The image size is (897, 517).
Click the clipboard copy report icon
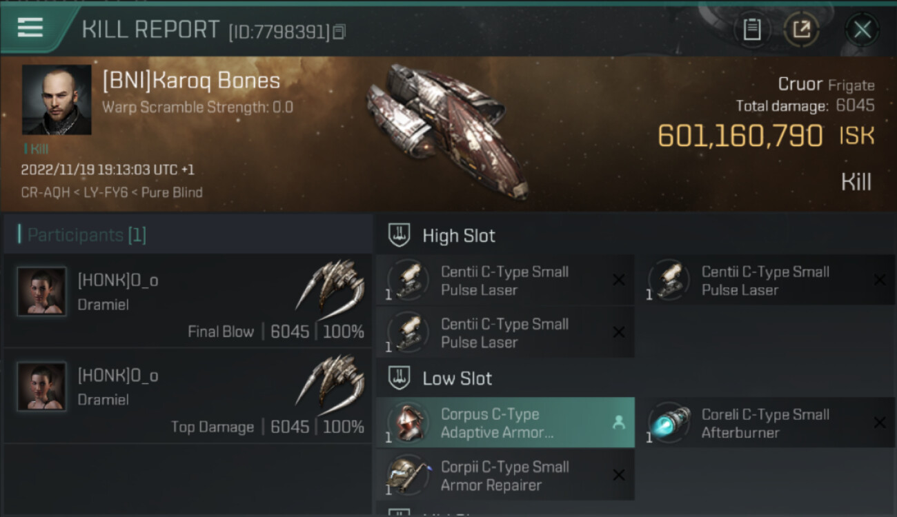[x=751, y=30]
